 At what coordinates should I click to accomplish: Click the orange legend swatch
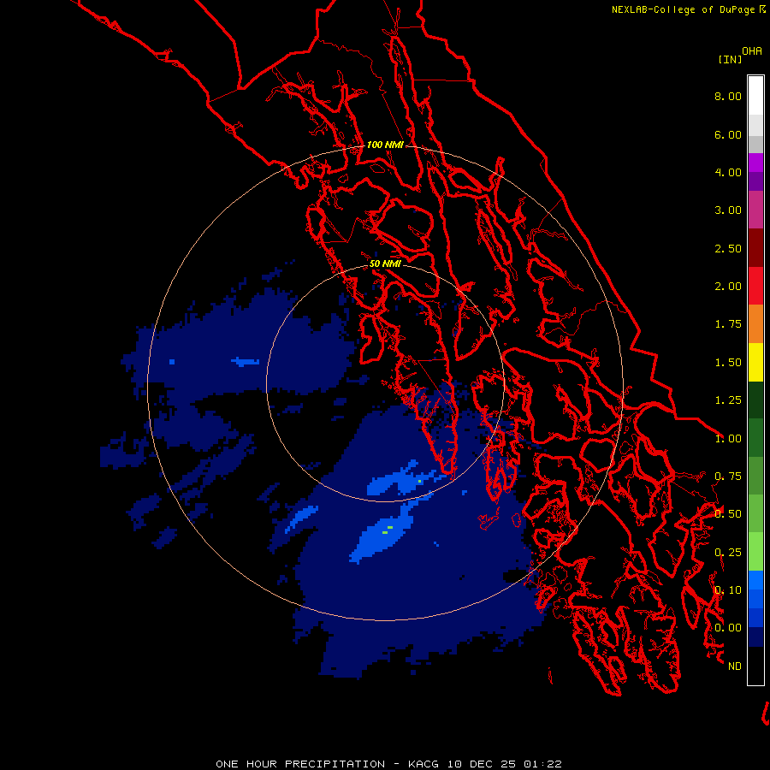point(755,324)
